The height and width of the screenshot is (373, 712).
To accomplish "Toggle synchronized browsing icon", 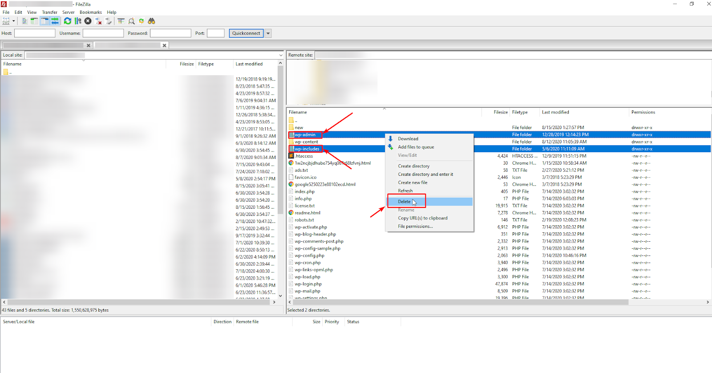I will coord(142,21).
